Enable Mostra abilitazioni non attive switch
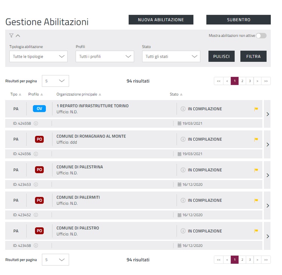 pyautogui.click(x=261, y=36)
